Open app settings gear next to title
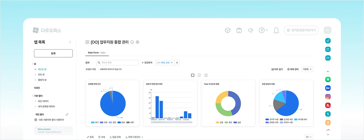This screenshot has width=364, height=140. tap(138, 42)
